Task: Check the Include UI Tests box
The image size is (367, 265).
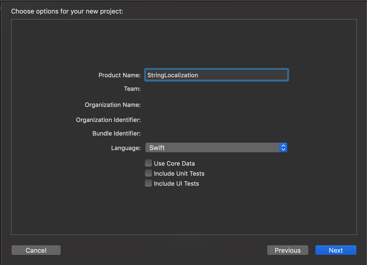Action: 148,183
